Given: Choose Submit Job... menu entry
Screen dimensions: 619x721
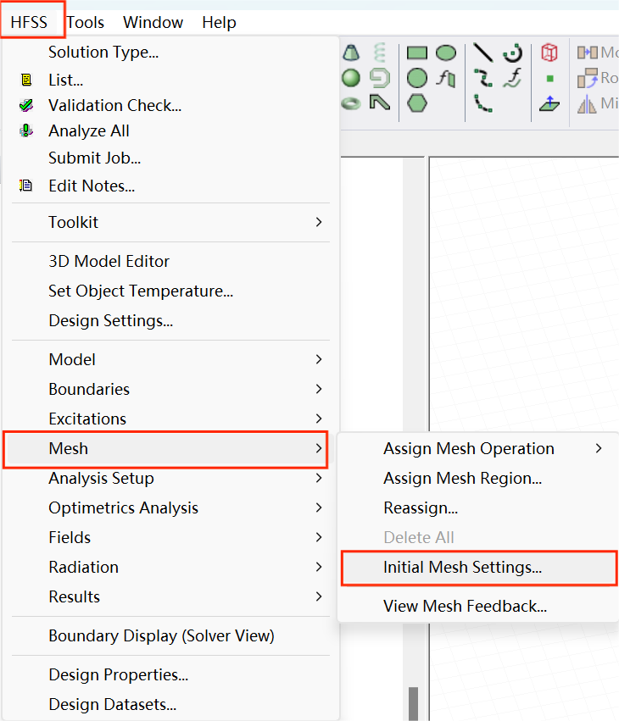Looking at the screenshot, I should (95, 158).
